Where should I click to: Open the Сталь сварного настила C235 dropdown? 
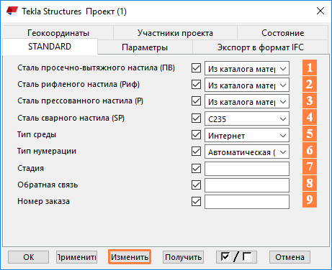pyautogui.click(x=247, y=118)
